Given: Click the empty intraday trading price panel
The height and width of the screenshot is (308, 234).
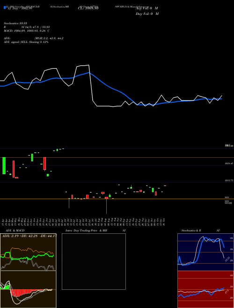Looking at the screenshot, I should click(94, 261).
